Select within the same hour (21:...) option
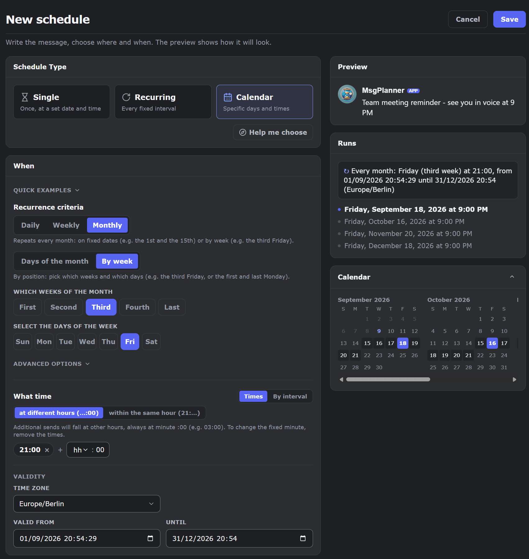 coord(154,413)
